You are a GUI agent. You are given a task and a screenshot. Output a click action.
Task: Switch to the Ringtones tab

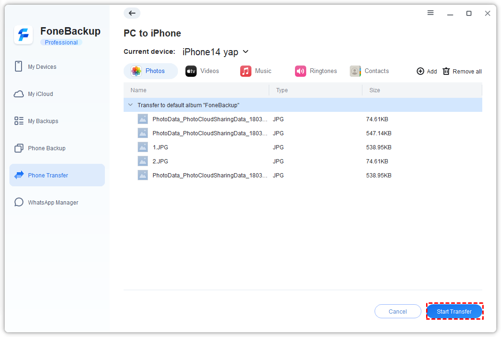point(316,71)
